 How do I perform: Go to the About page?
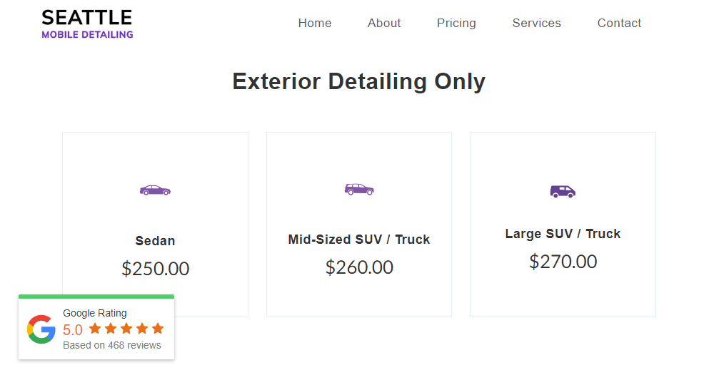[x=384, y=23]
